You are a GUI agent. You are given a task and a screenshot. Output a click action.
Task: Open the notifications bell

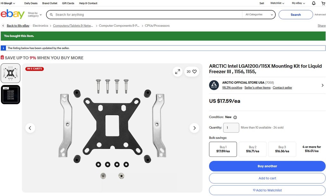pyautogui.click(x=314, y=3)
